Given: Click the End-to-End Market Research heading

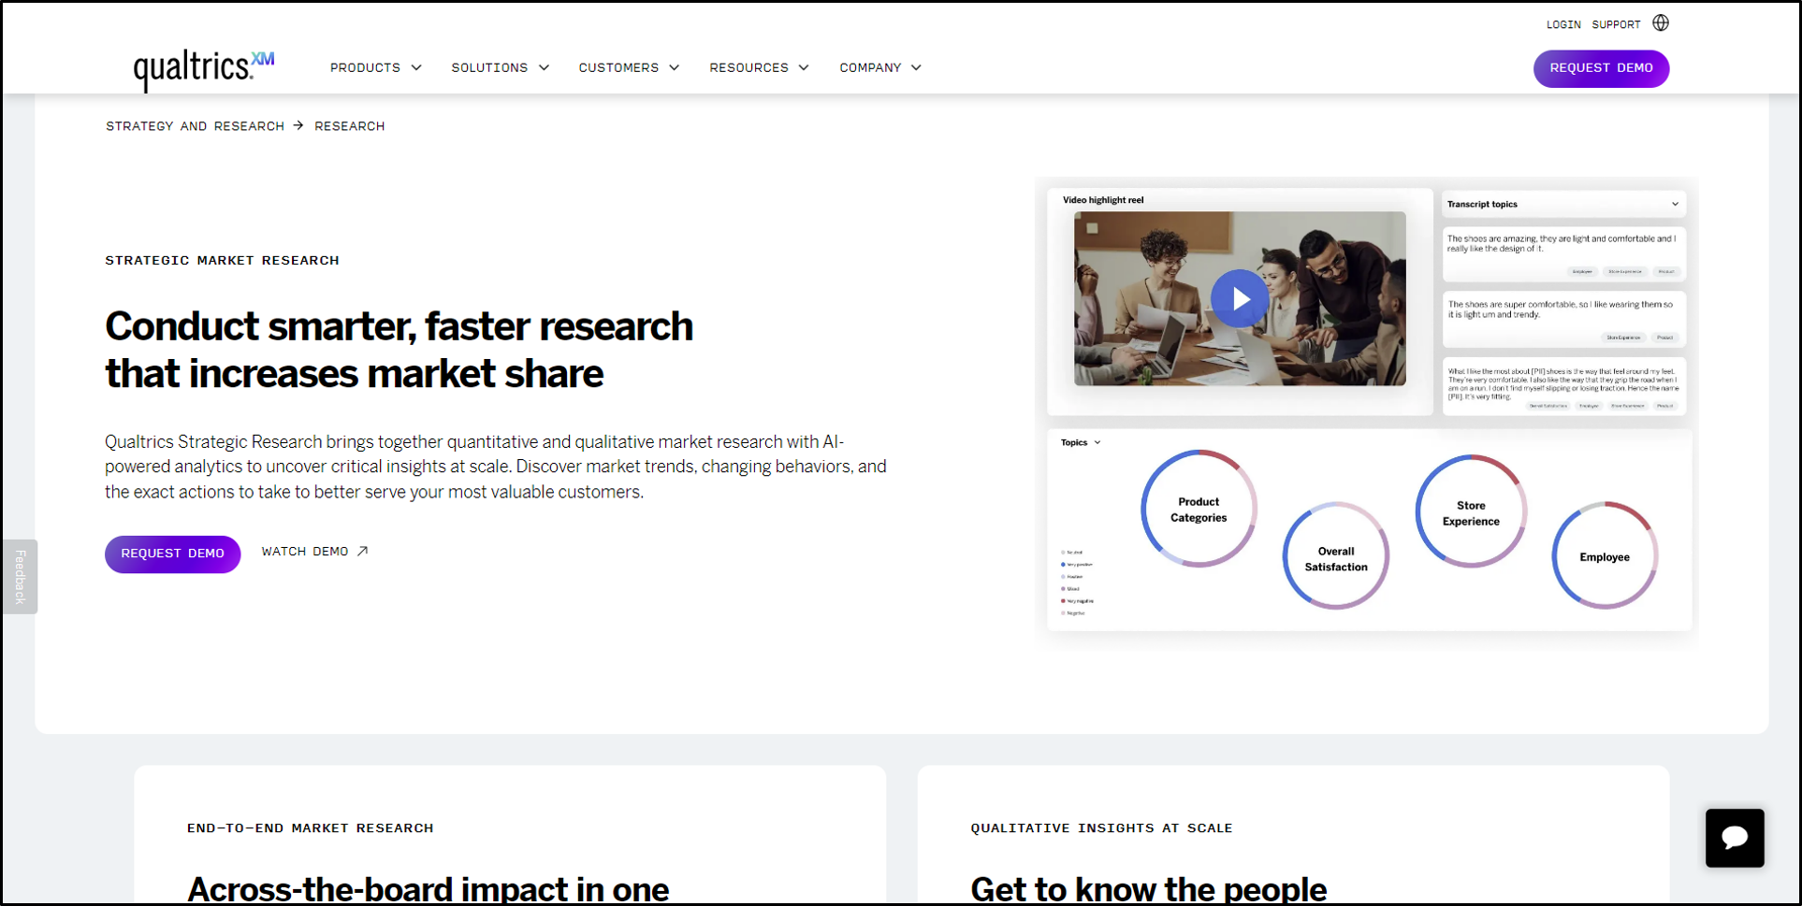Looking at the screenshot, I should (310, 827).
